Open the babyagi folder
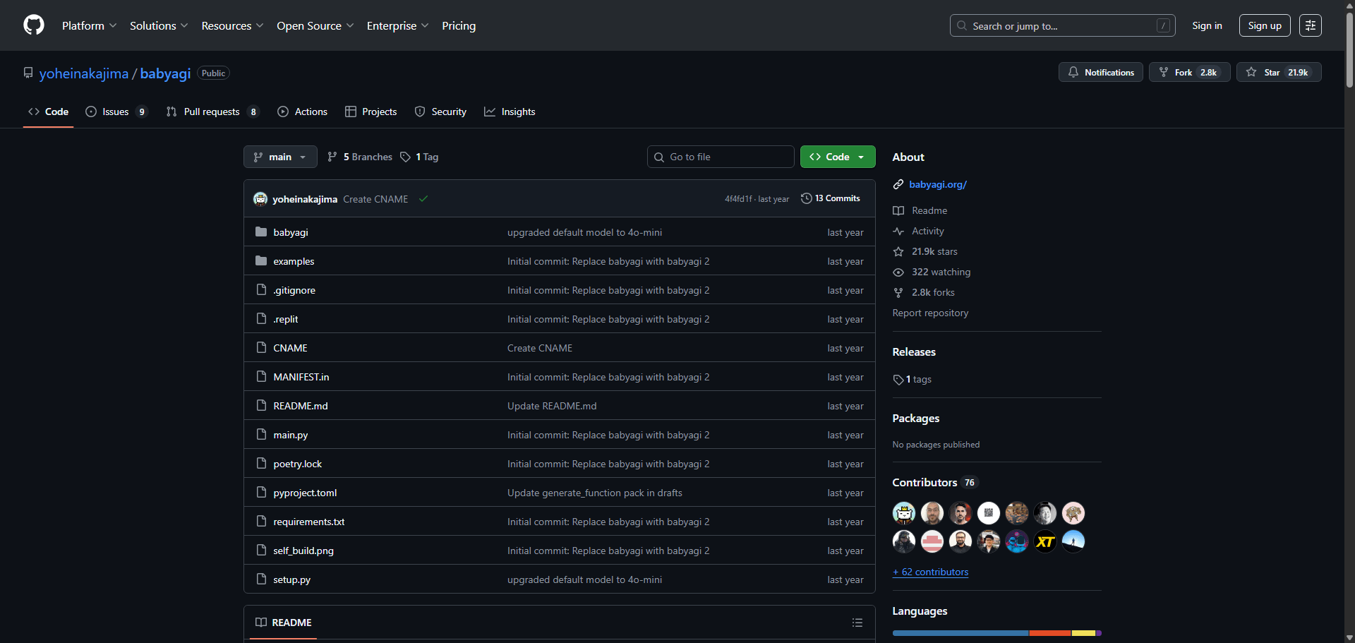This screenshot has width=1355, height=643. click(290, 232)
